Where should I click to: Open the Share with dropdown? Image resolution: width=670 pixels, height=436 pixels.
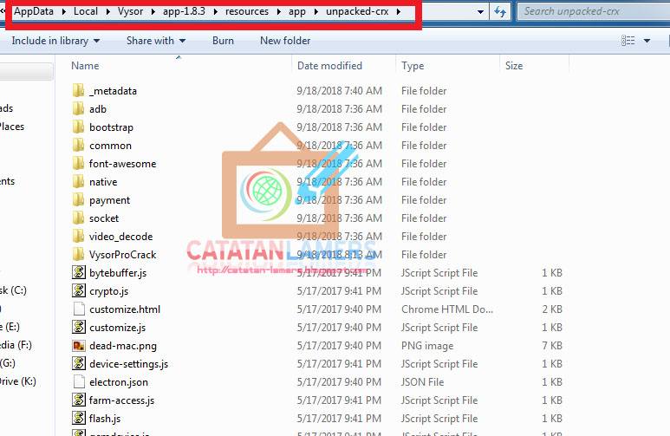point(156,41)
